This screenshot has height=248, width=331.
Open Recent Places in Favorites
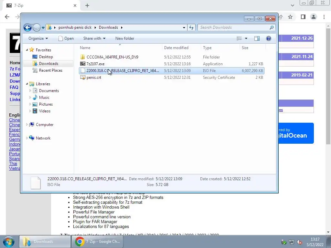coord(51,70)
